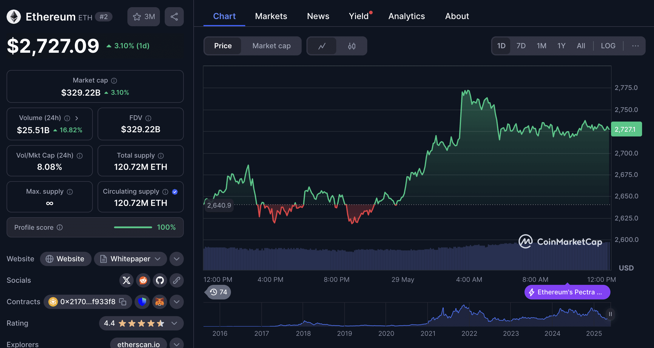The height and width of the screenshot is (348, 654).
Task: Show Market cap info tooltip icon
Action: (x=114, y=80)
